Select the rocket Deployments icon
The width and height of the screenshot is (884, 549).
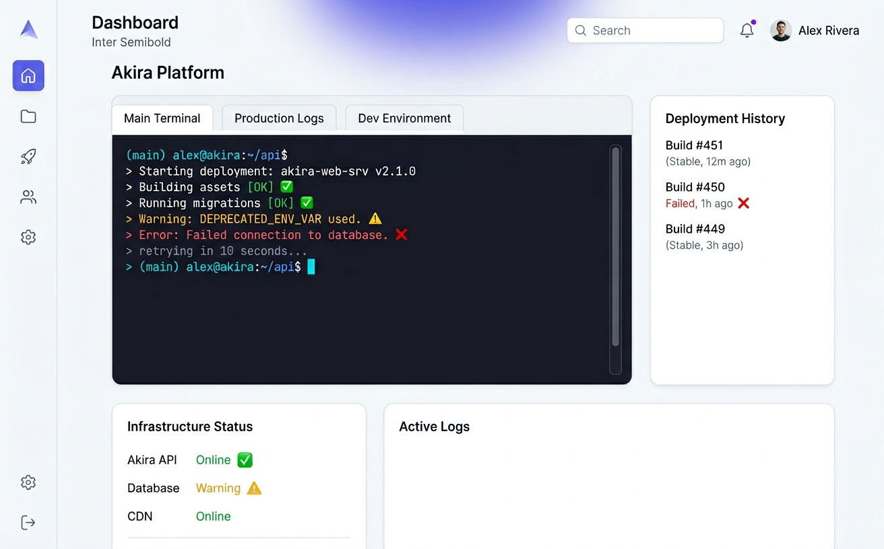[x=28, y=156]
